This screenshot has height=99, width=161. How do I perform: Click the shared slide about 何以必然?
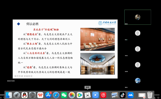click(x=65, y=49)
